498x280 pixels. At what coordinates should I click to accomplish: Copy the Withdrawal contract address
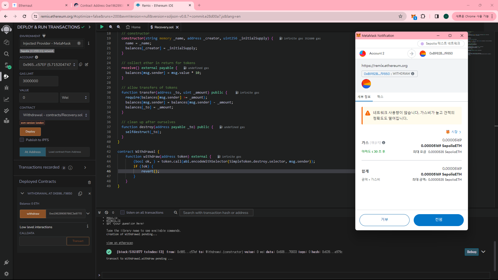coord(80,194)
